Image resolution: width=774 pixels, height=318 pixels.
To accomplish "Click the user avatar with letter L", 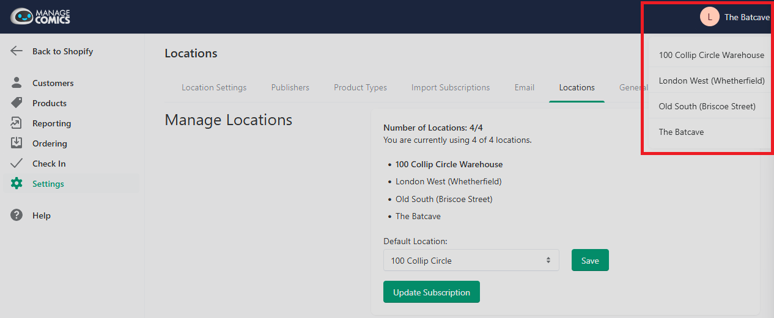I will coord(710,17).
